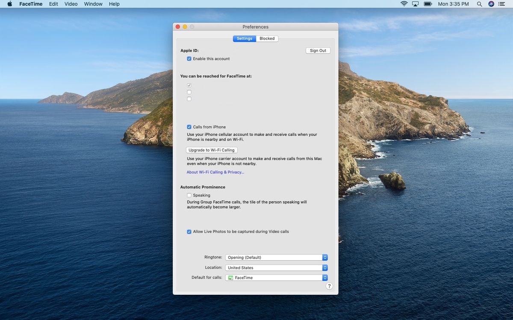
Task: Open Spotlight search
Action: click(x=480, y=4)
